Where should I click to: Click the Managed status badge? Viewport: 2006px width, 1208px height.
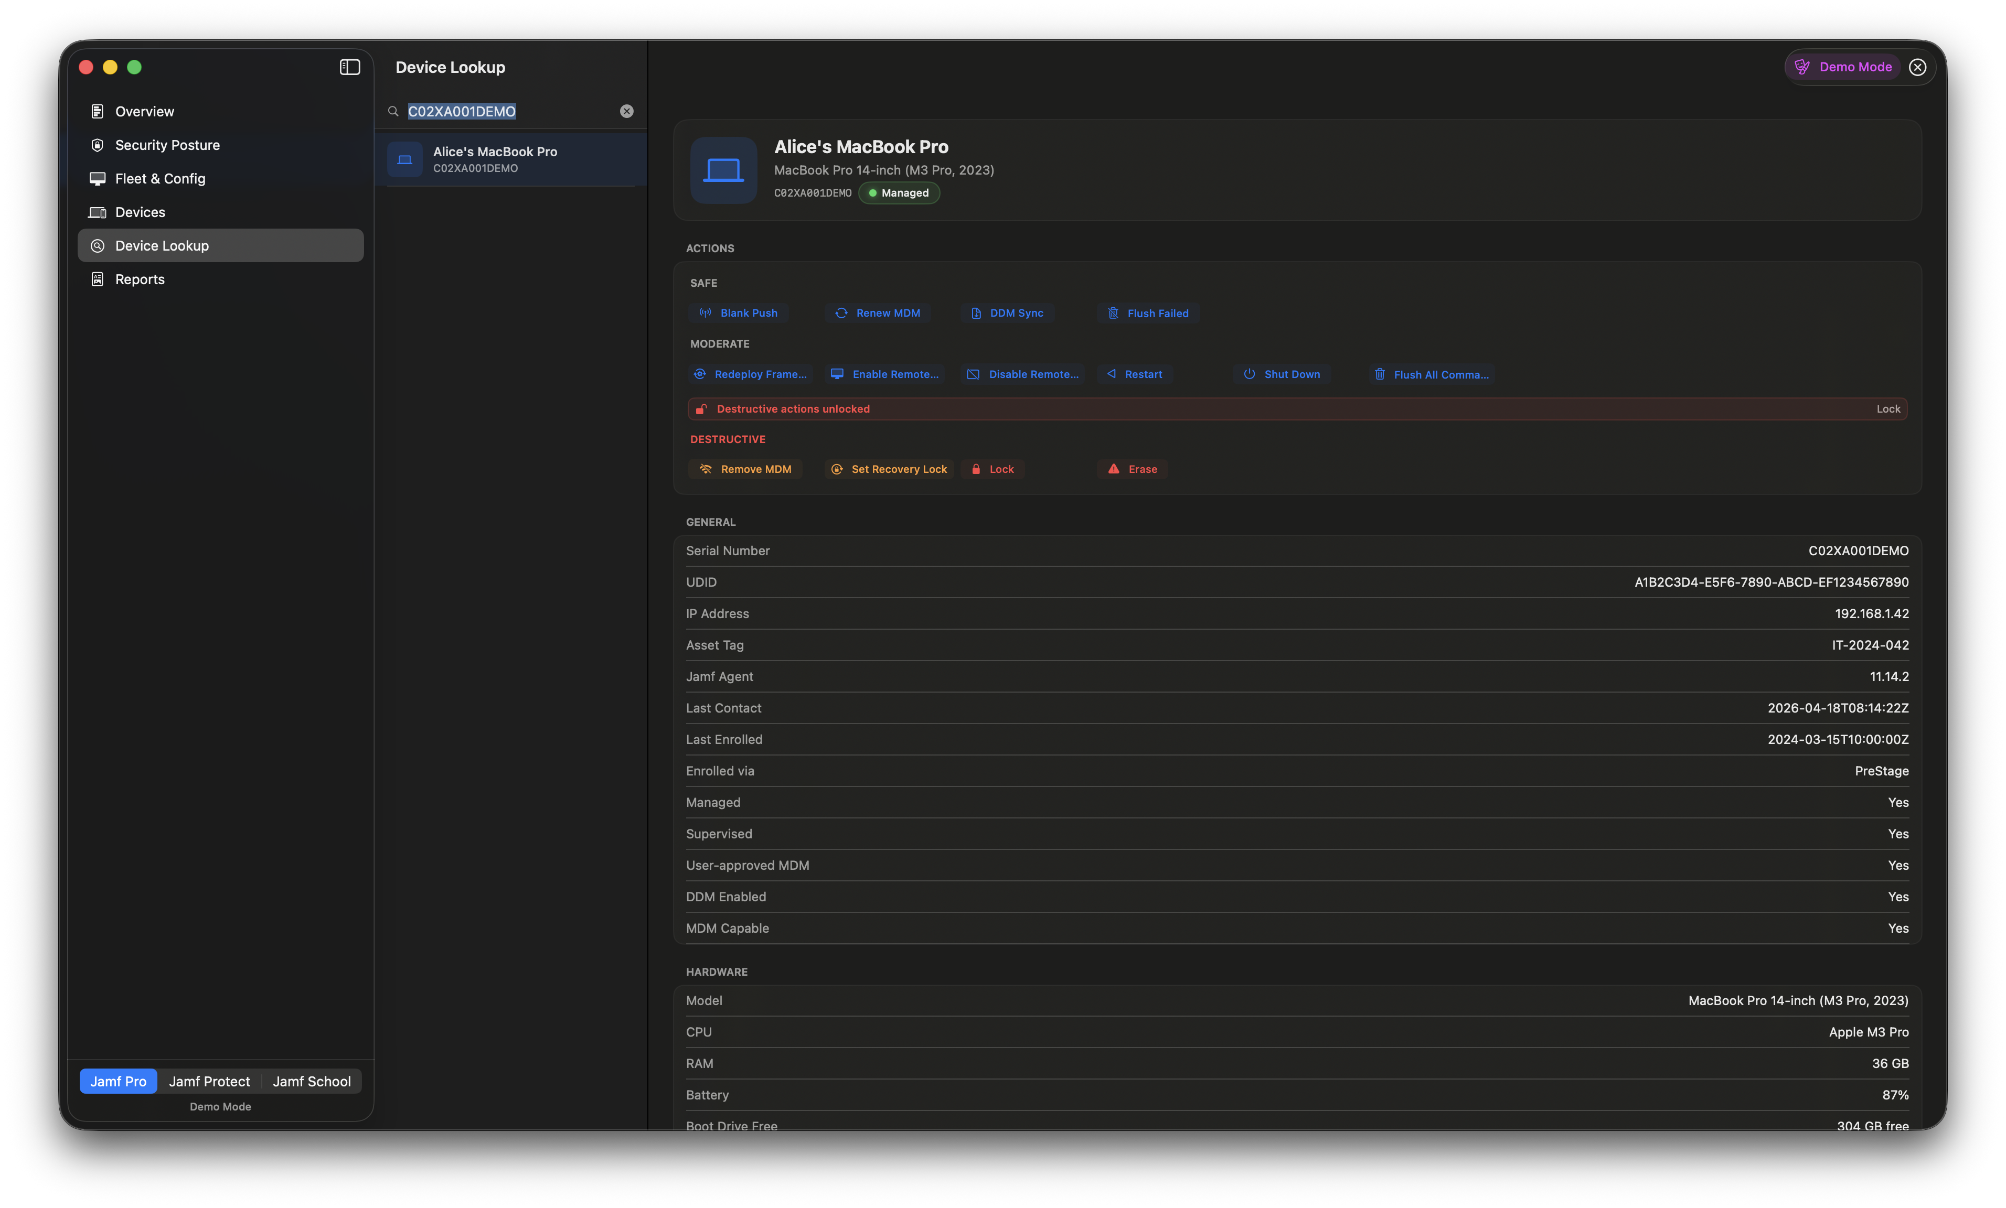point(899,193)
